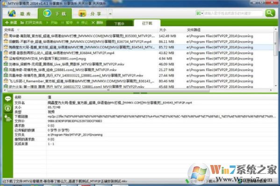Viewport: 280px width, 186px height.
Task: Click the 文件夹 folder path value
Action: coord(75,135)
